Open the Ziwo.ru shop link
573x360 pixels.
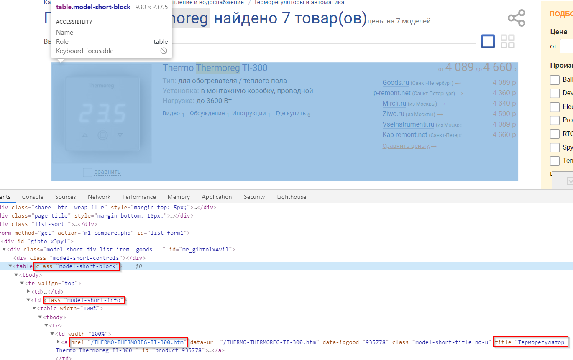click(393, 114)
